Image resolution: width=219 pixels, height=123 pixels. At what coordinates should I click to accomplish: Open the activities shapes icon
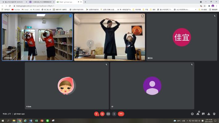(209, 114)
